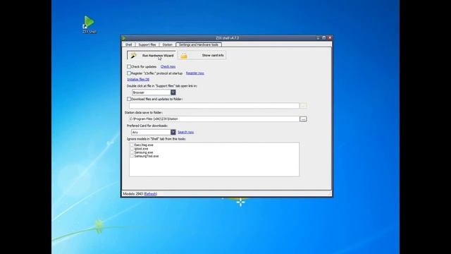Click browse button beside download folder field
The width and height of the screenshot is (451, 254).
tap(303, 106)
